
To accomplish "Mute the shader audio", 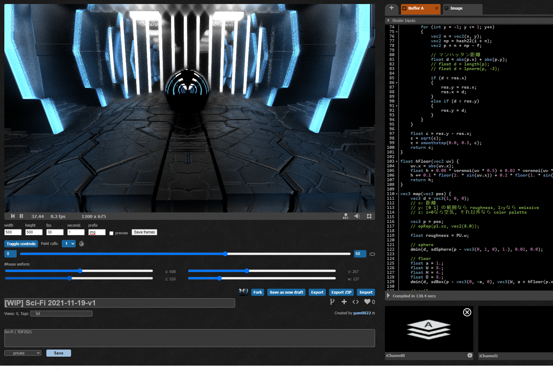I will click(357, 216).
